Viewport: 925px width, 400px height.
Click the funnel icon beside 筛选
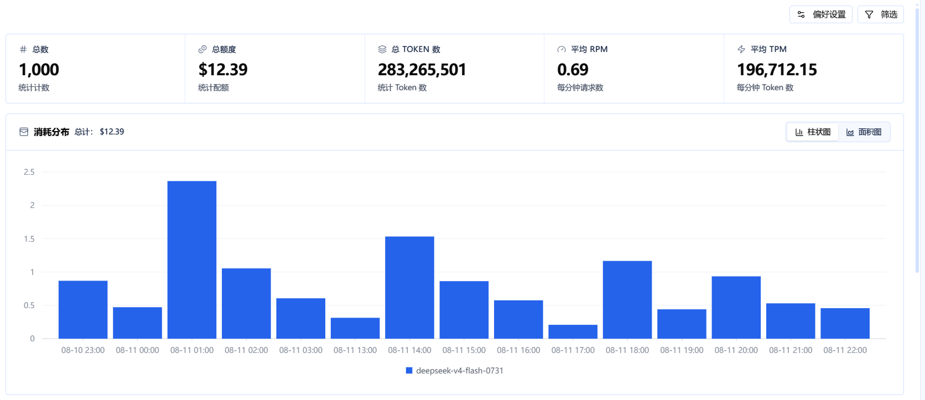(869, 14)
